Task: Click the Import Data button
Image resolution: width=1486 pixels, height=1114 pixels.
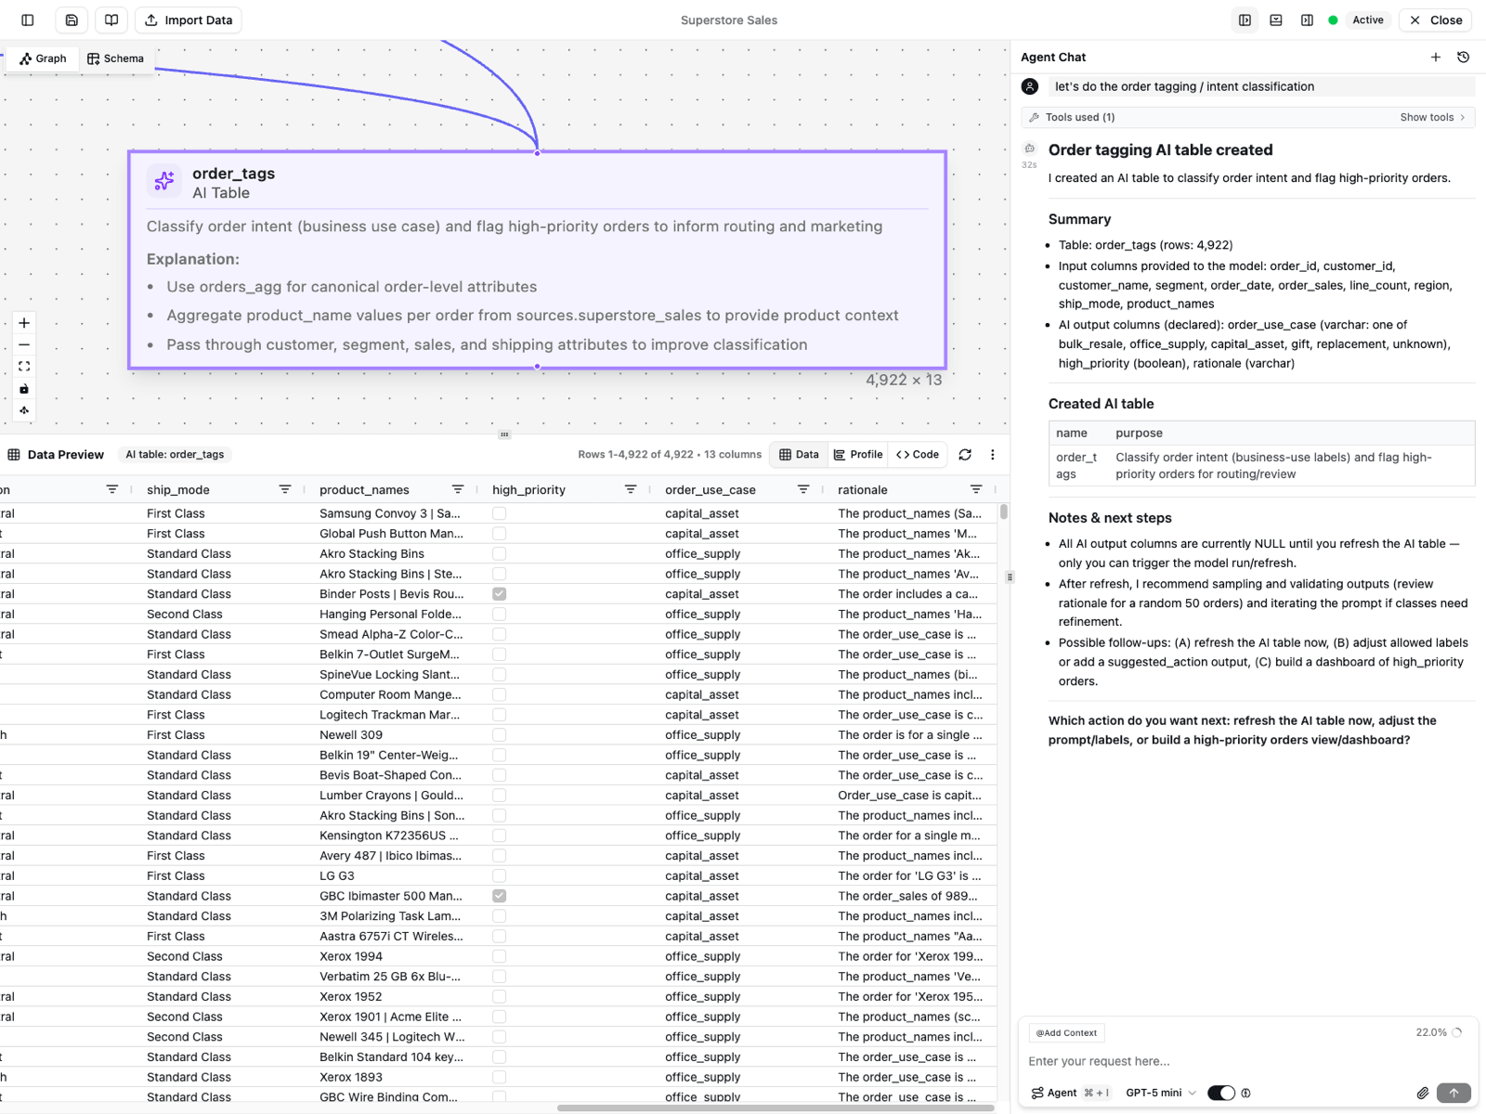Action: (189, 20)
